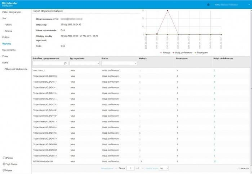Open the notifications bell in the top bar
This screenshot has height=174, width=252.
point(209,5)
